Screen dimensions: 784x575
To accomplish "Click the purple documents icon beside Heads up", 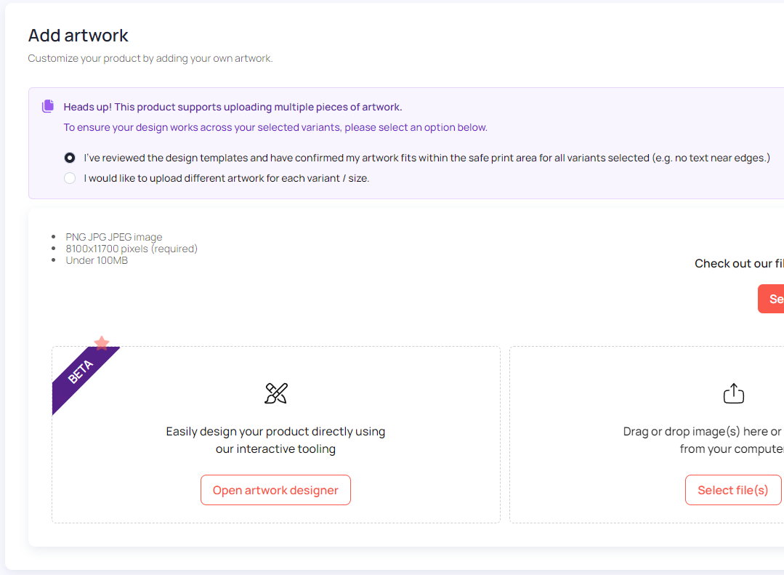I will click(x=48, y=106).
